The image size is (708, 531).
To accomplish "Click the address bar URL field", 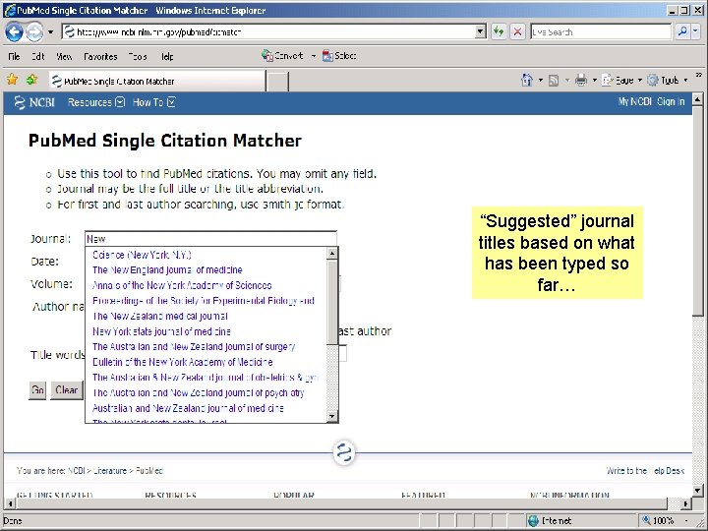I will 268,31.
